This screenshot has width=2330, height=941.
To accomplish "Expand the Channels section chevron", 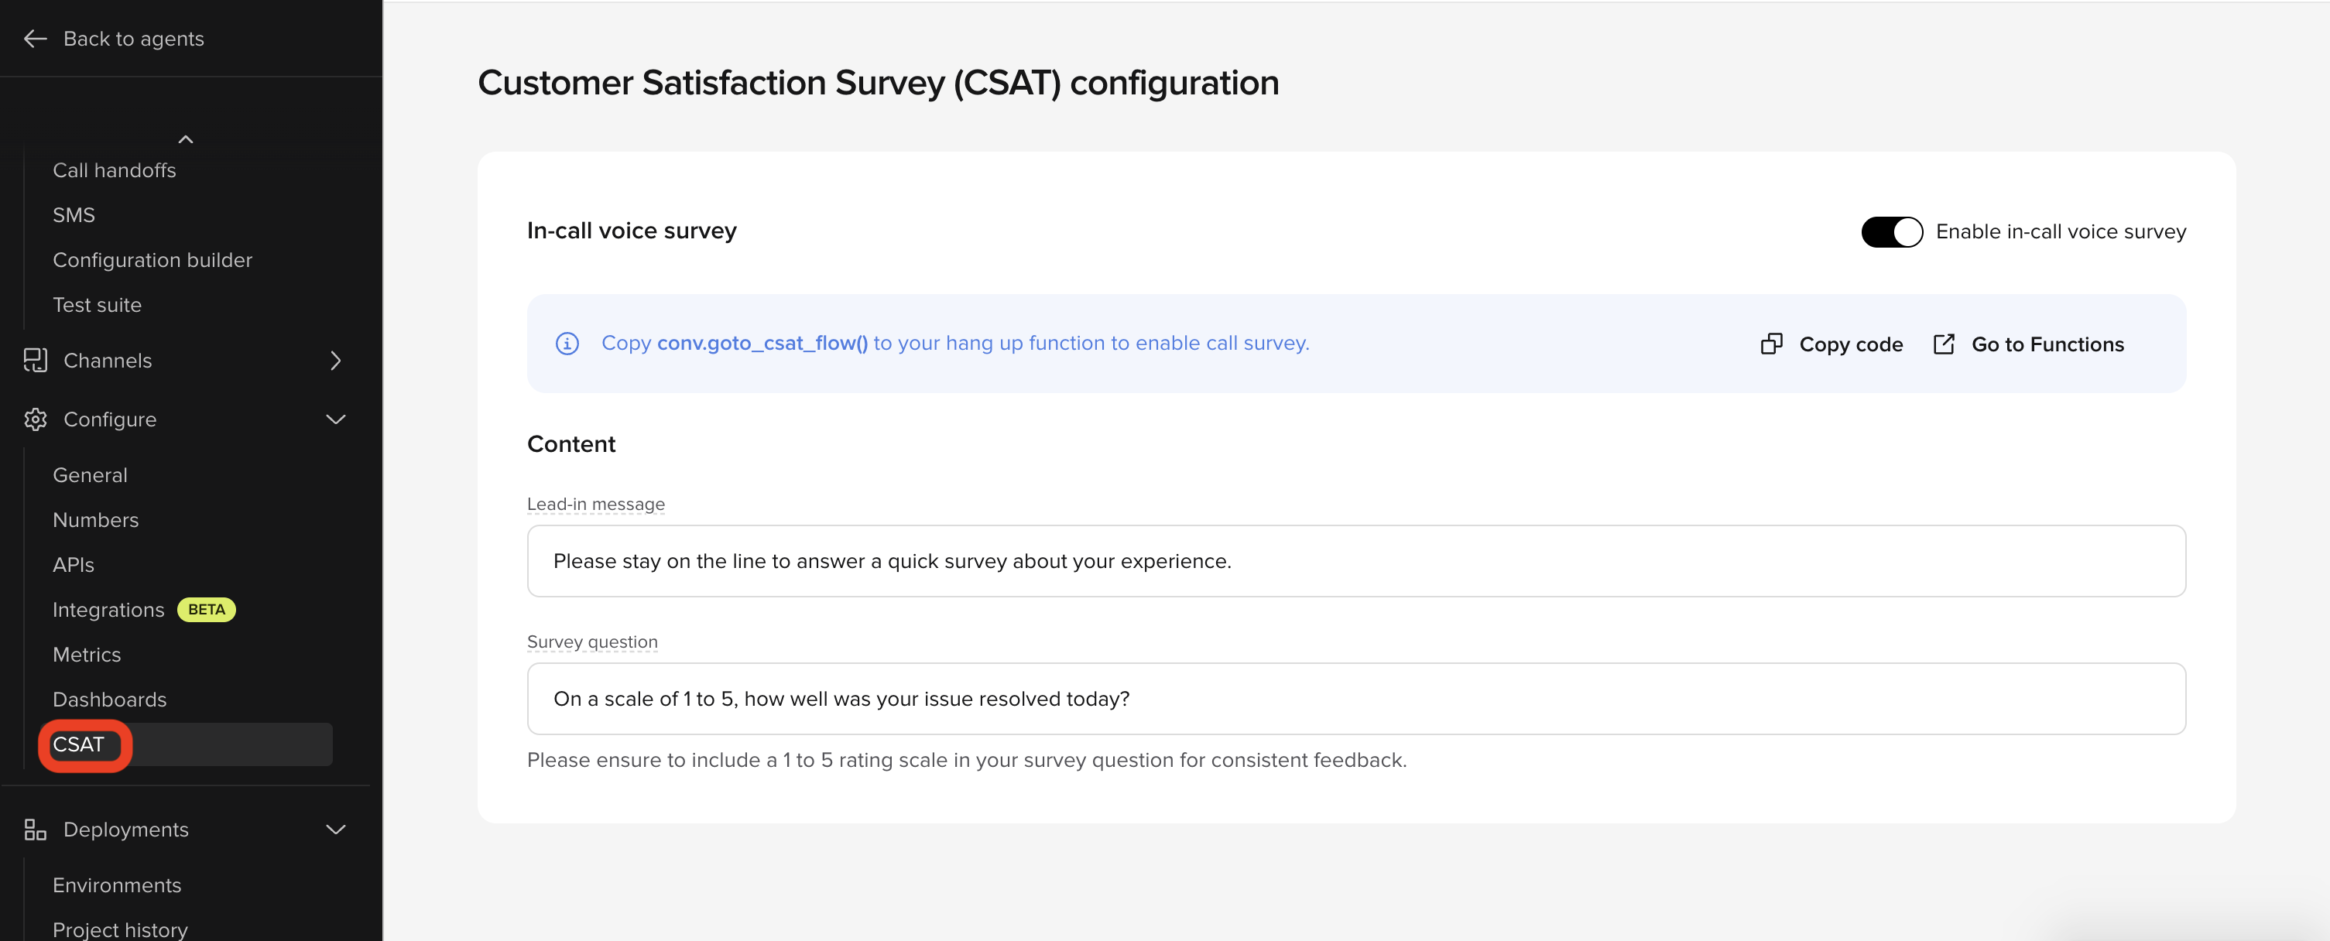I will (336, 361).
